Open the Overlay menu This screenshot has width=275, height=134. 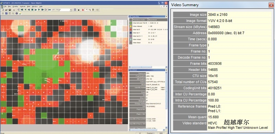15,7
